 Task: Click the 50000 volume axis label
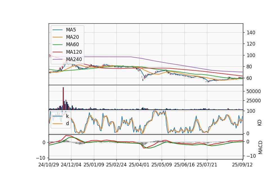pos(253,91)
